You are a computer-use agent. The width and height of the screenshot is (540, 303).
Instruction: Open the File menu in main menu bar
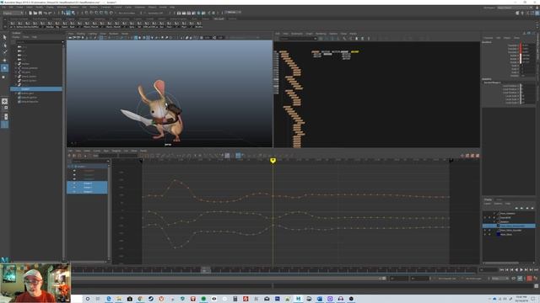[x=3, y=8]
